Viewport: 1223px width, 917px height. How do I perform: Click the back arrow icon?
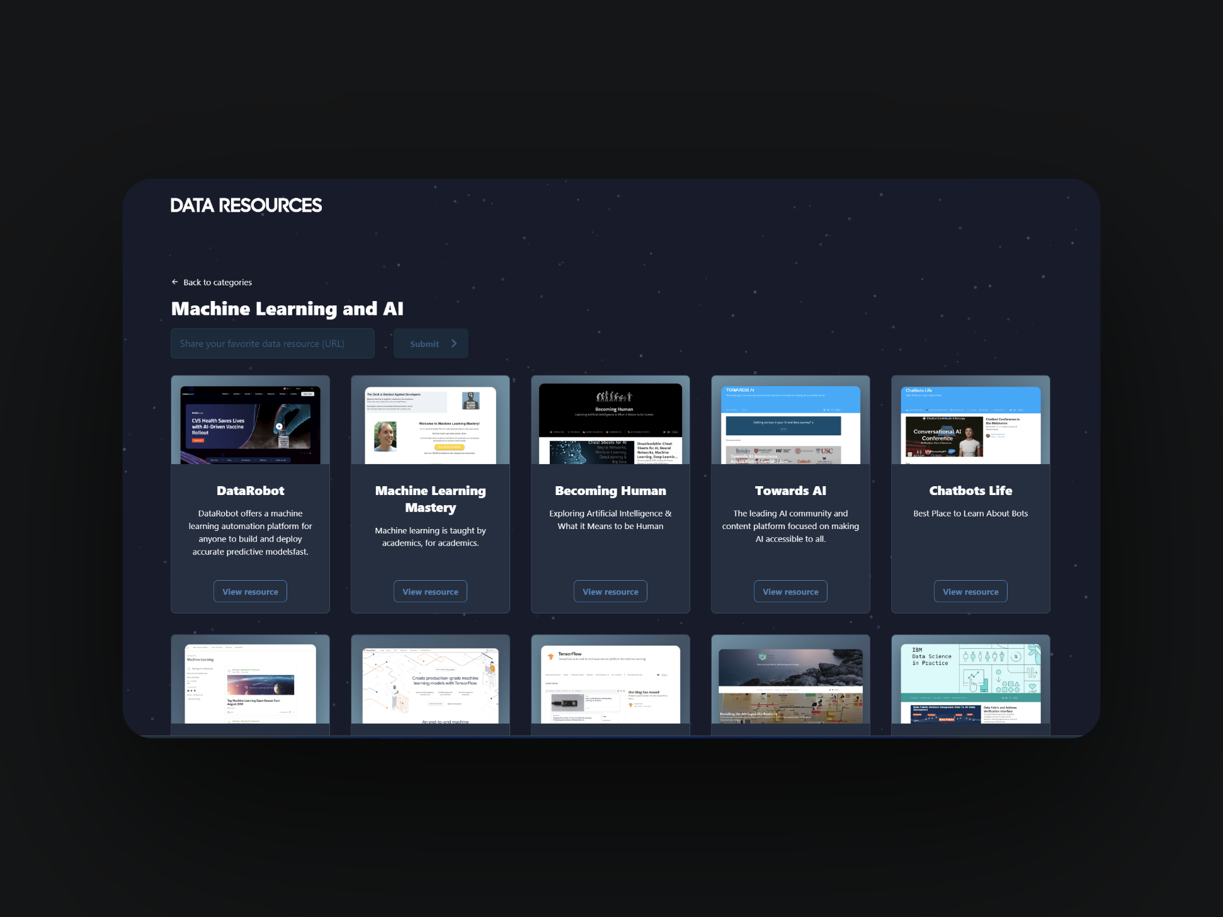click(174, 282)
